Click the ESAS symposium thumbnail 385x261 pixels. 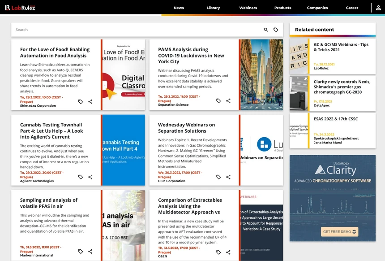coord(299,130)
